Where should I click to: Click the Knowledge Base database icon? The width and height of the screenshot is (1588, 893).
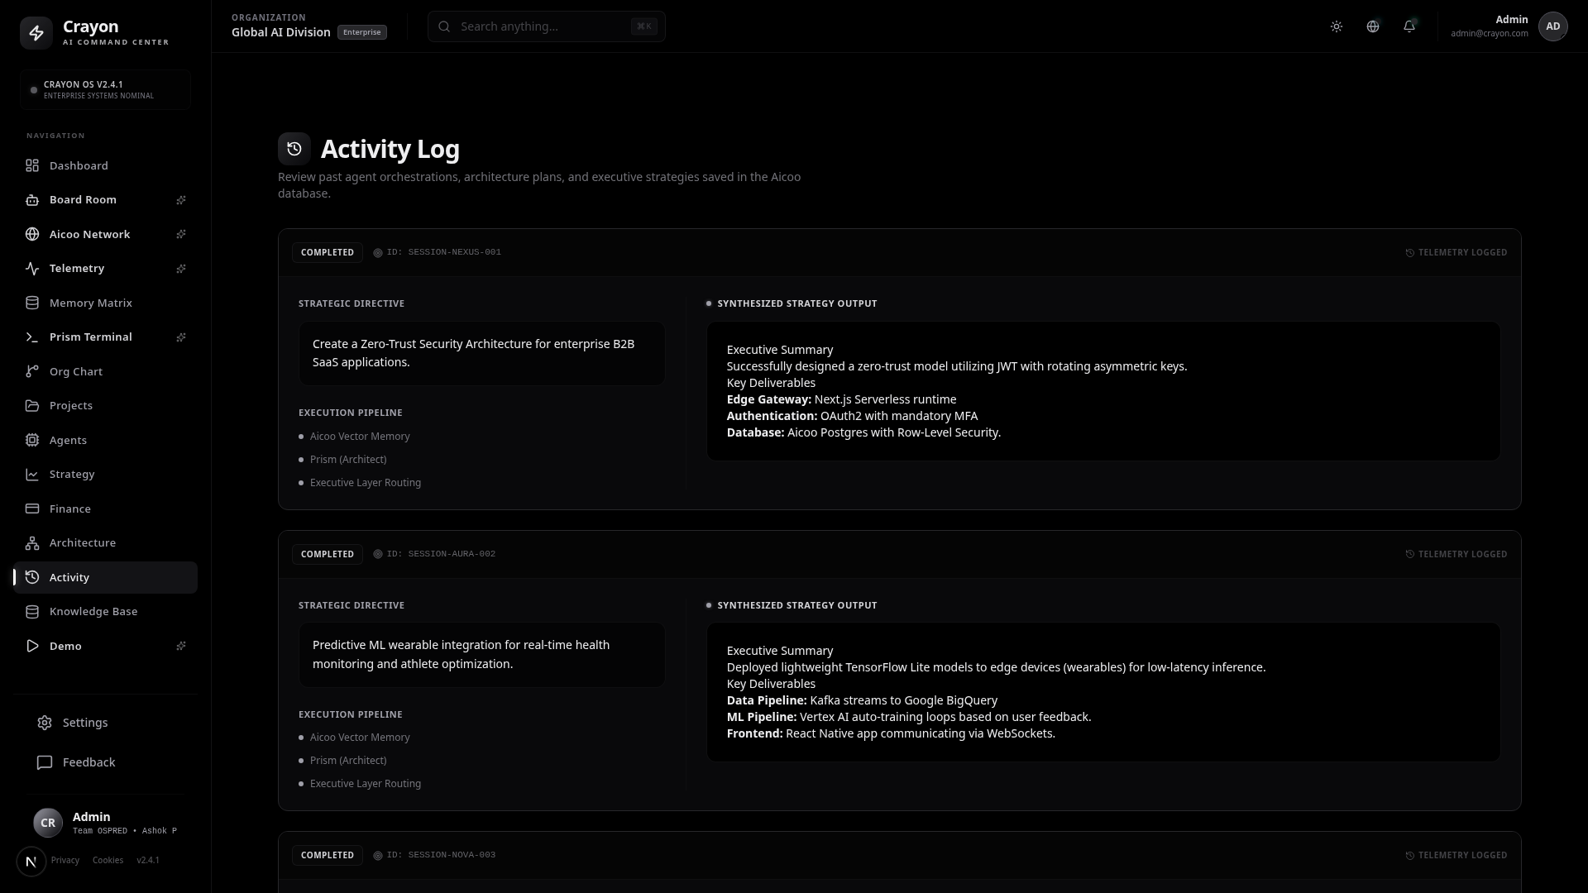coord(32,612)
